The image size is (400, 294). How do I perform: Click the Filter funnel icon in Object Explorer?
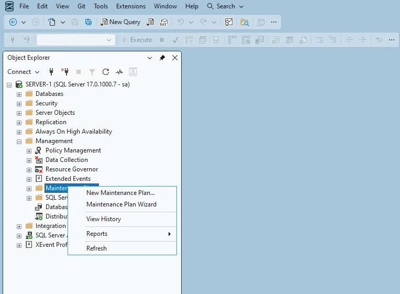[92, 72]
